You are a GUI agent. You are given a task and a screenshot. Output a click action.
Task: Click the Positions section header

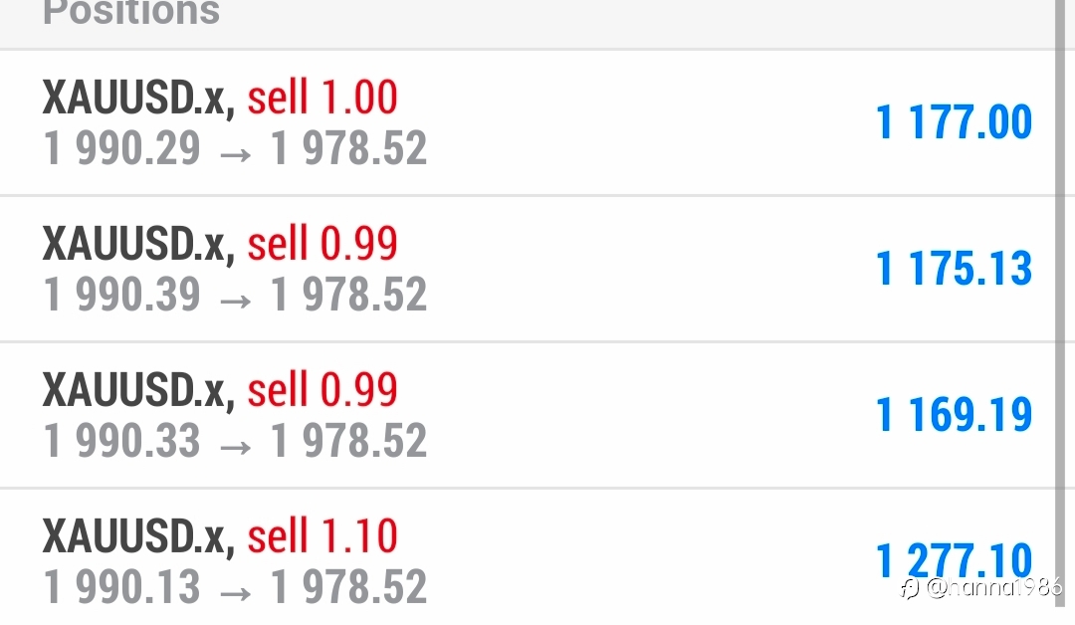[x=131, y=12]
